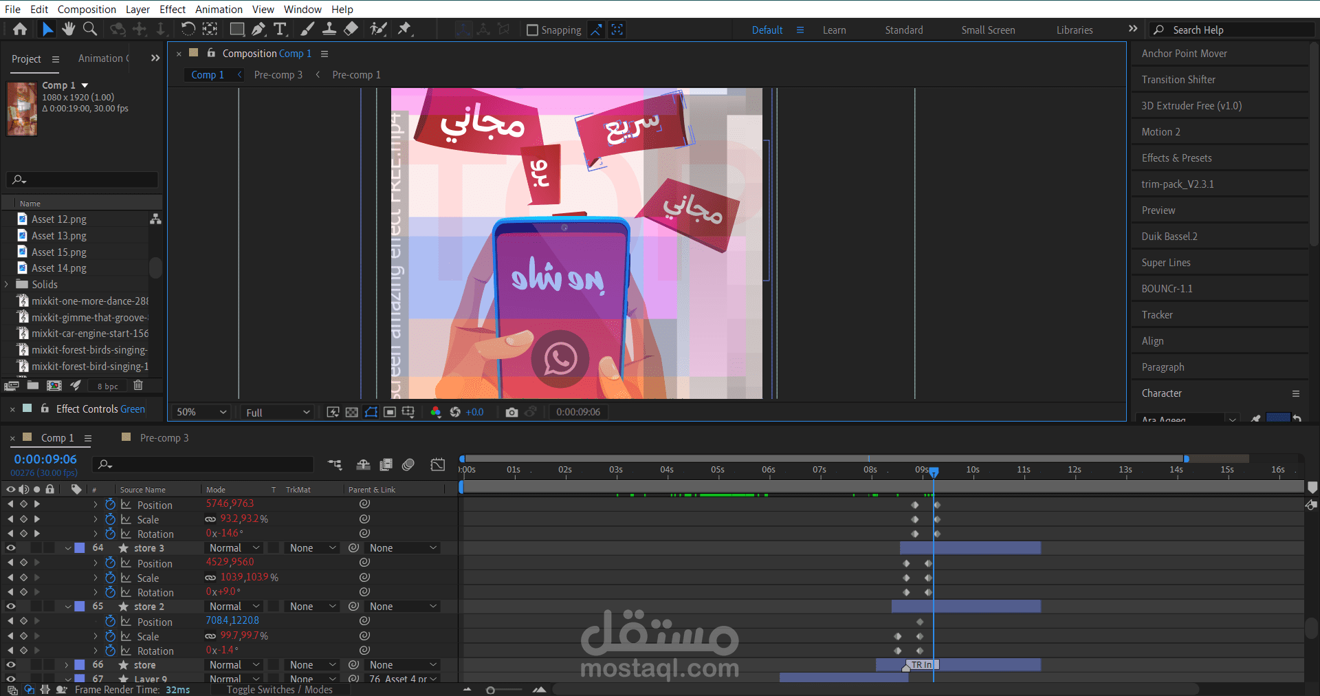Switch to Pre-comp 3 timeline tab
1320x696 pixels.
tap(164, 437)
